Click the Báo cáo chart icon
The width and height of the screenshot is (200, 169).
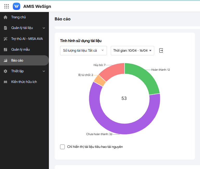(5, 61)
